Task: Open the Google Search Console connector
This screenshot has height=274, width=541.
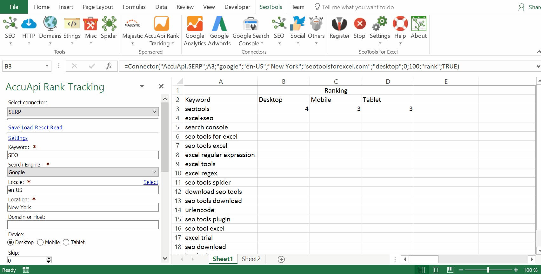Action: [251, 31]
